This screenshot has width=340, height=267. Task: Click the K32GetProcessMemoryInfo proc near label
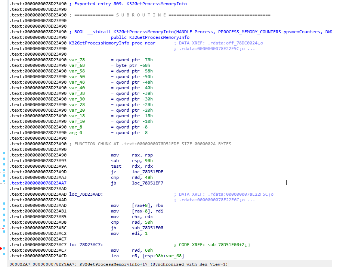pos(112,43)
